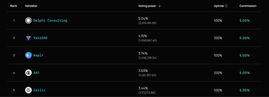
Task: Click the Validator column header
Action: pos(31,6)
